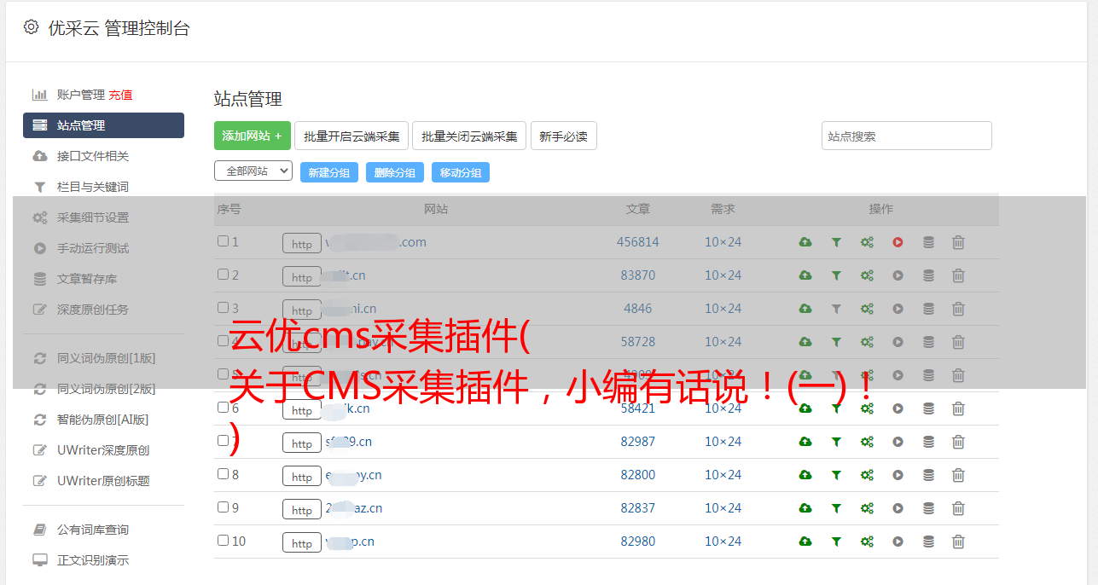The height and width of the screenshot is (585, 1098).
Task: Open filter icon in row 9
Action: coord(836,508)
